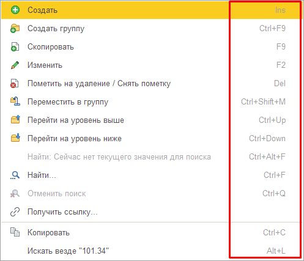304x261 pixels.
Task: Click the magnifier icon beside Найти...
Action: pos(15,175)
